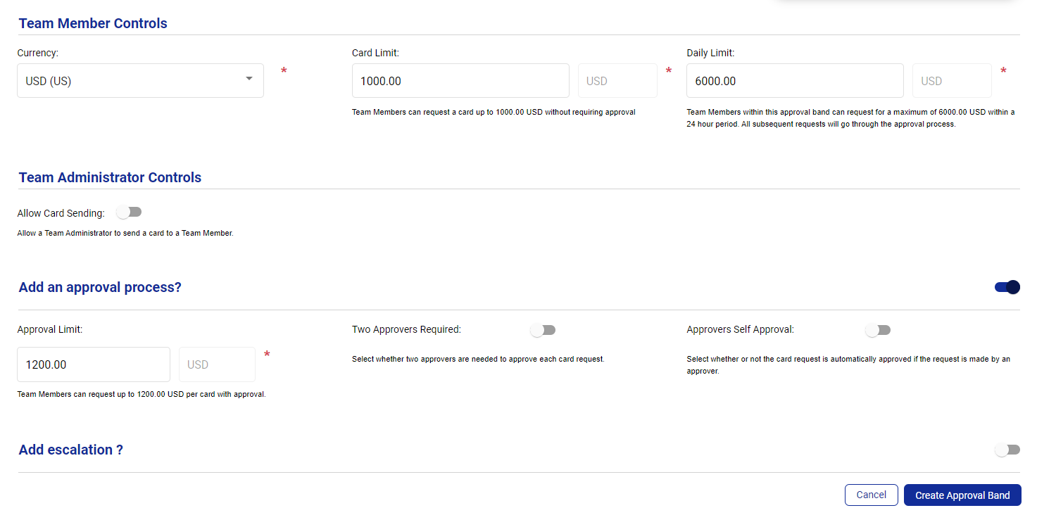The image size is (1037, 527).
Task: Click the card limit 1000.00 USD help text
Action: tap(494, 112)
